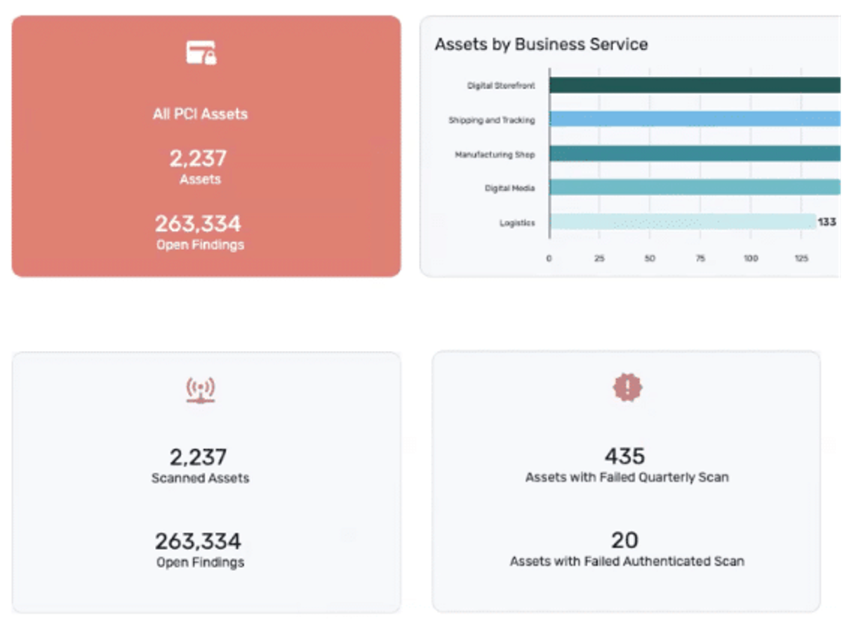Click the network scanner antenna icon
Viewport: 842px width, 627px height.
click(x=201, y=390)
